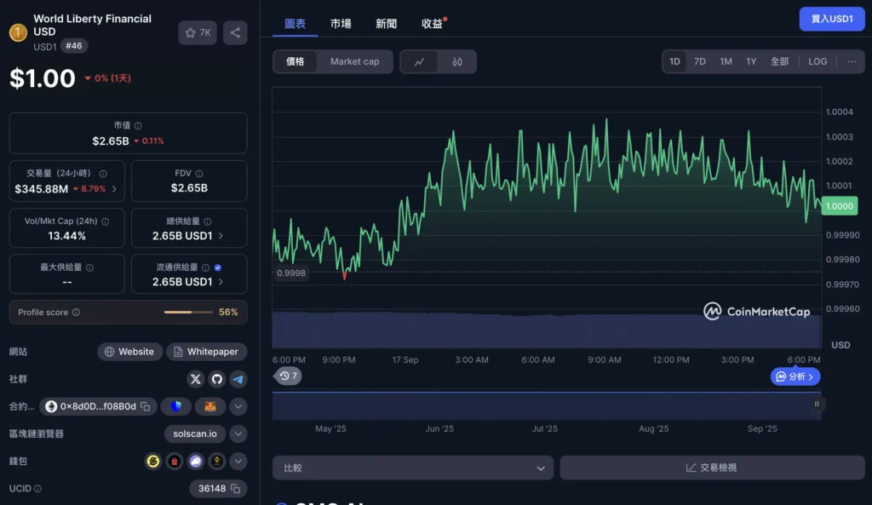Copy the UCID 36148 value
The width and height of the screenshot is (872, 505).
point(235,489)
